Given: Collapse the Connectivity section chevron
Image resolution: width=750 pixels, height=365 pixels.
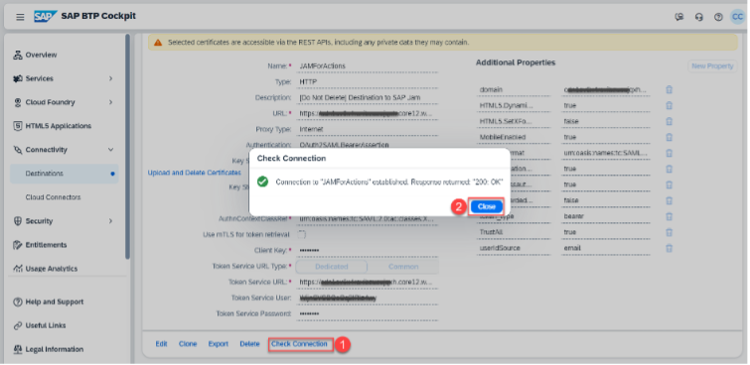Looking at the screenshot, I should pyautogui.click(x=110, y=150).
